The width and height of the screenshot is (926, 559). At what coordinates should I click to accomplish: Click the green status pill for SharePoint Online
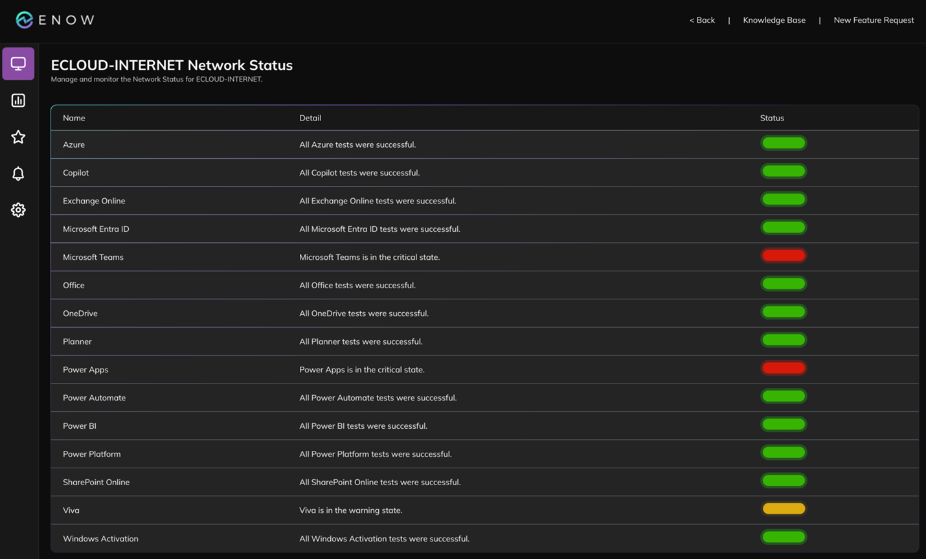(x=784, y=481)
